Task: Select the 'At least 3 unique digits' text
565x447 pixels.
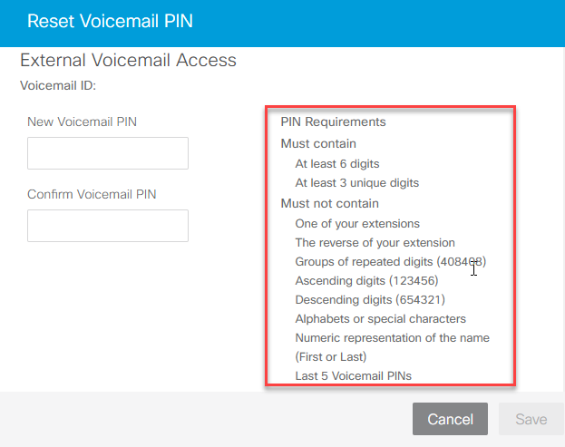Action: click(356, 183)
